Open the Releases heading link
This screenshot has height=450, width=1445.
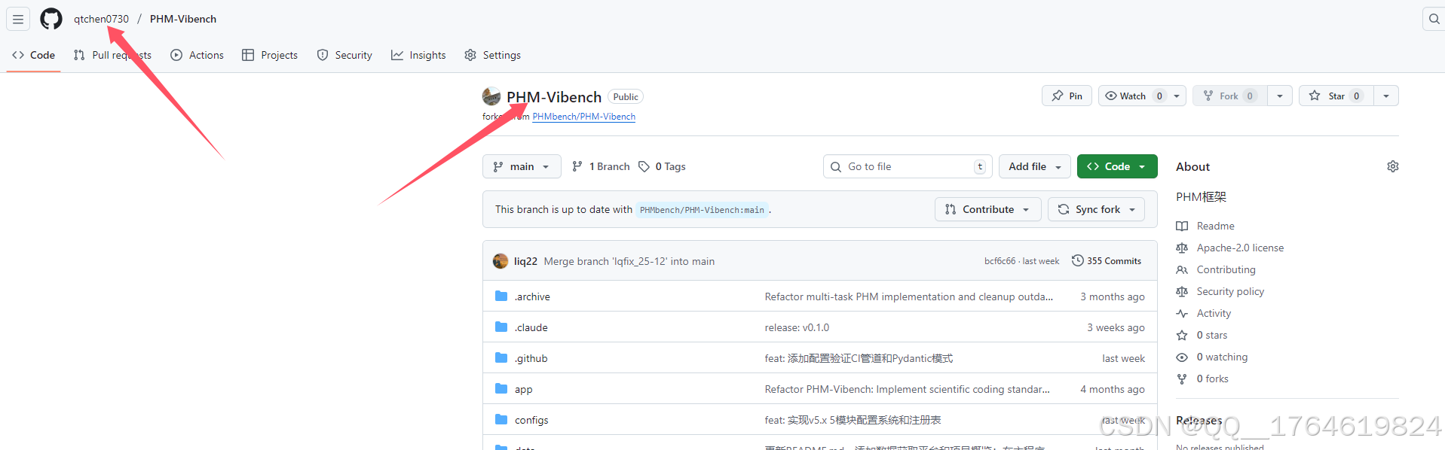1199,420
